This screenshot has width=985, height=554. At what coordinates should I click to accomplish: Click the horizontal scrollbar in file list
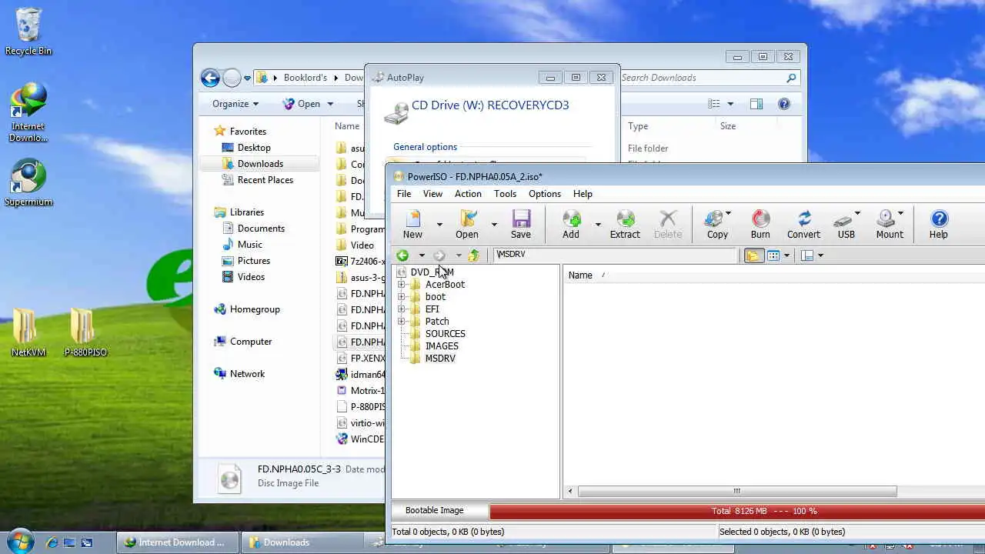736,491
